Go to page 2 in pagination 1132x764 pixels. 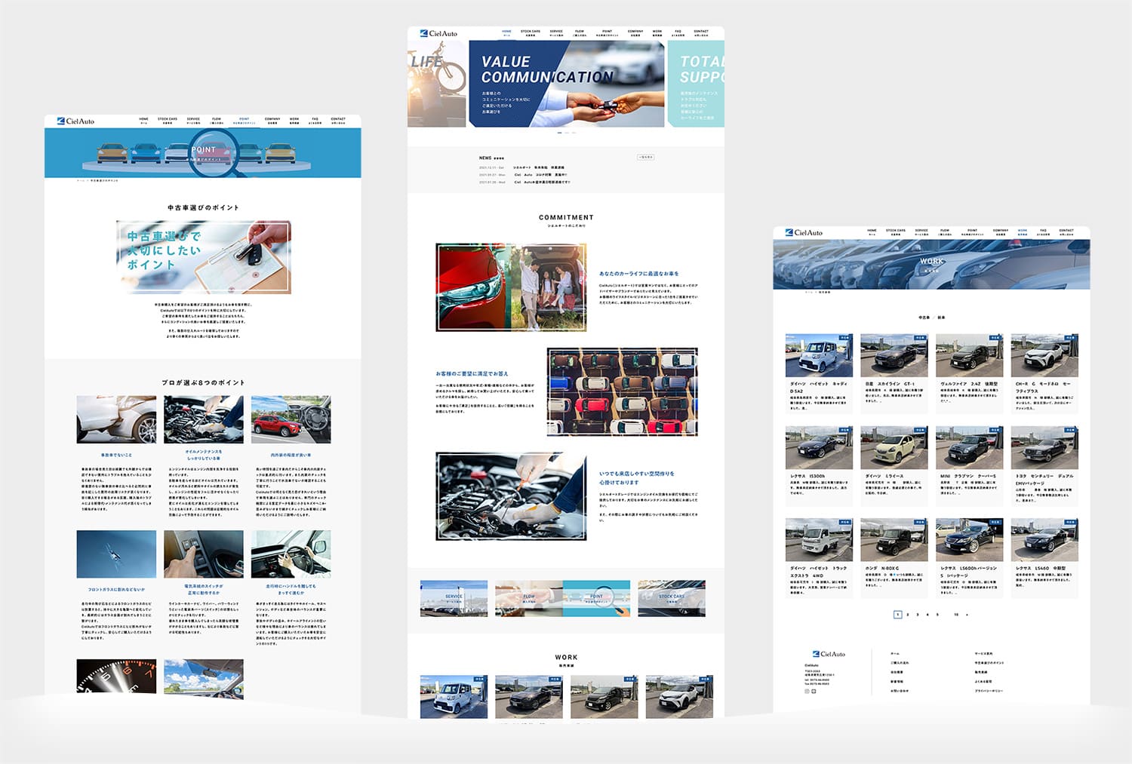pos(908,615)
